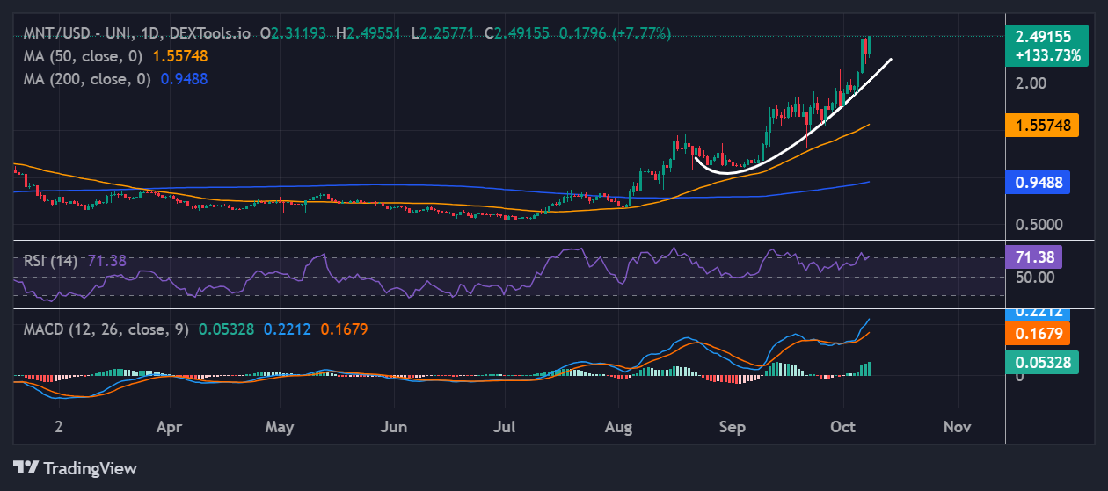Click the orange 0.1679 MACD signal tag
Viewport: 1108px width, 491px height.
(1038, 333)
